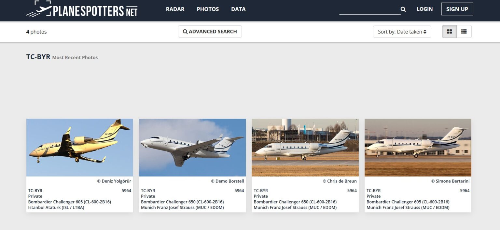This screenshot has height=230, width=500.
Task: Click TC-BYR registration under first photo
Action: [x=35, y=191]
